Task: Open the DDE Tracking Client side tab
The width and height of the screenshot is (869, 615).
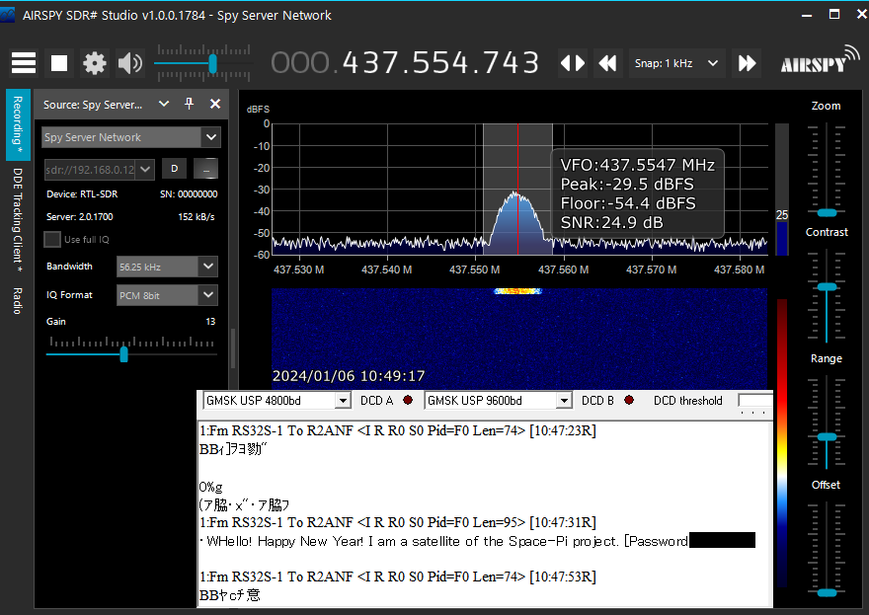Action: click(x=18, y=220)
